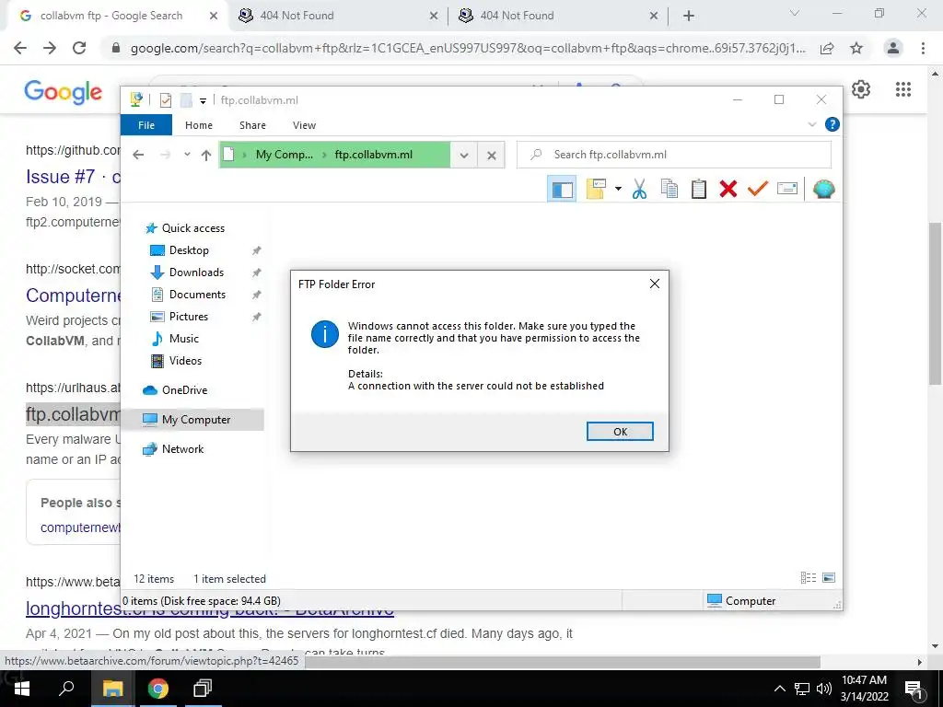This screenshot has width=943, height=707.
Task: Switch to the View ribbon tab
Action: pyautogui.click(x=304, y=125)
